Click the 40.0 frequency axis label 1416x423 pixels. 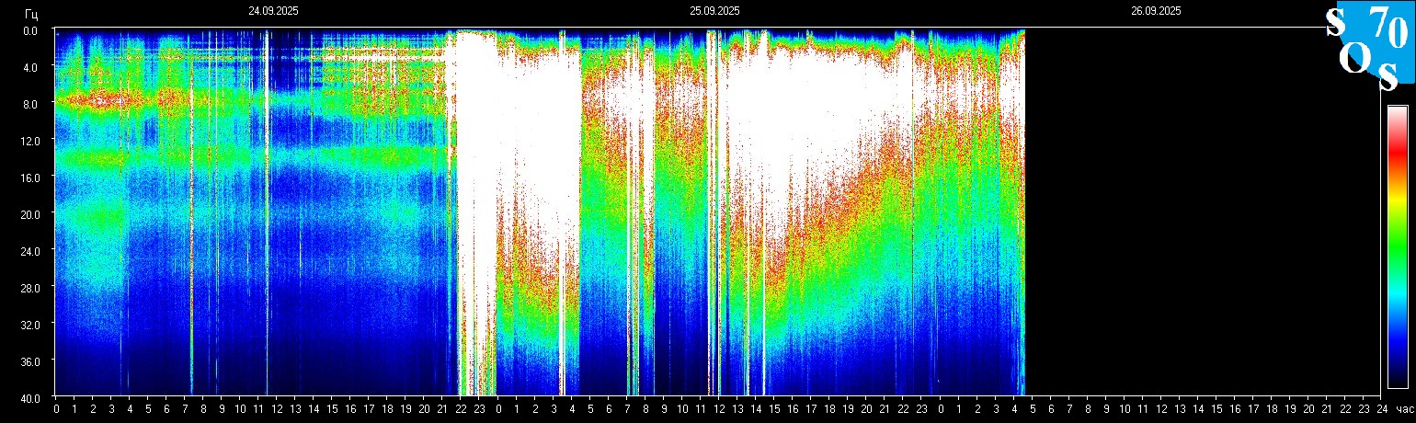(31, 397)
